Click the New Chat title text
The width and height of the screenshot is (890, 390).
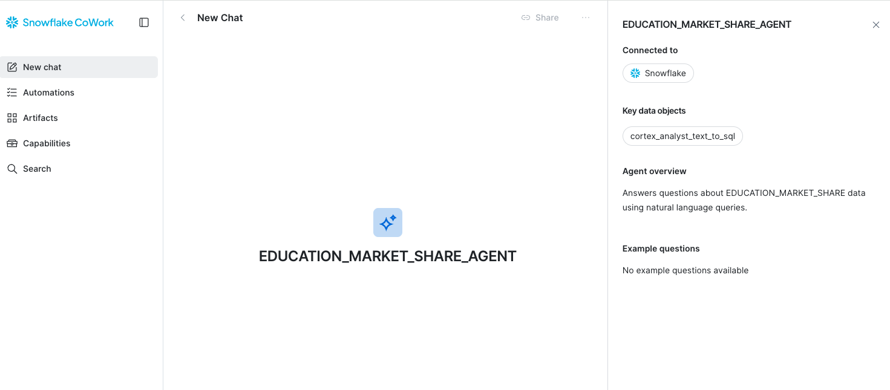point(220,18)
